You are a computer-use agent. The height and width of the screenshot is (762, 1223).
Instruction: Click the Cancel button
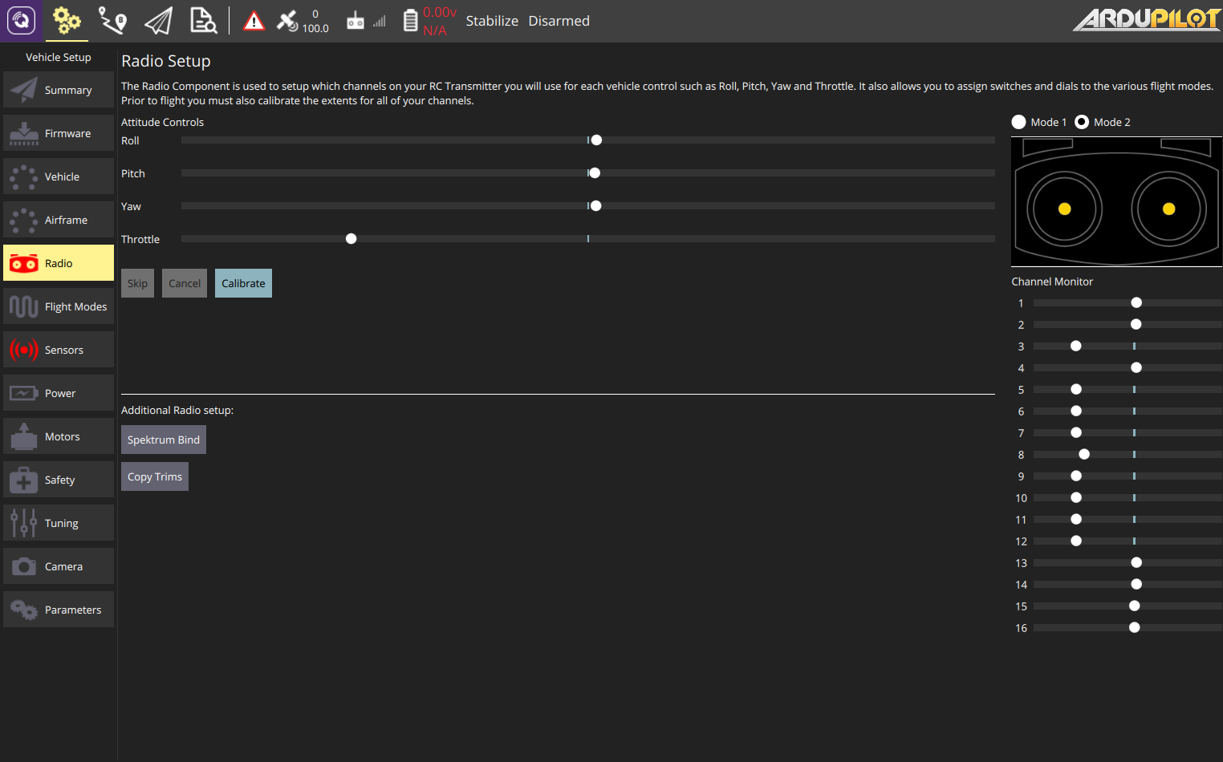click(x=185, y=283)
